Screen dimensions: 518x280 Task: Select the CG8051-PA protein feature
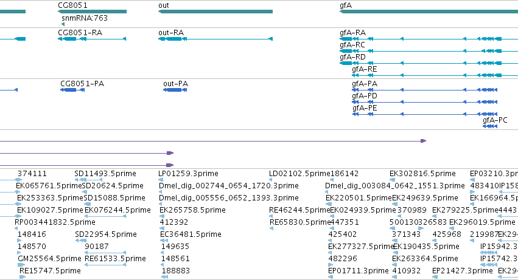click(x=72, y=90)
